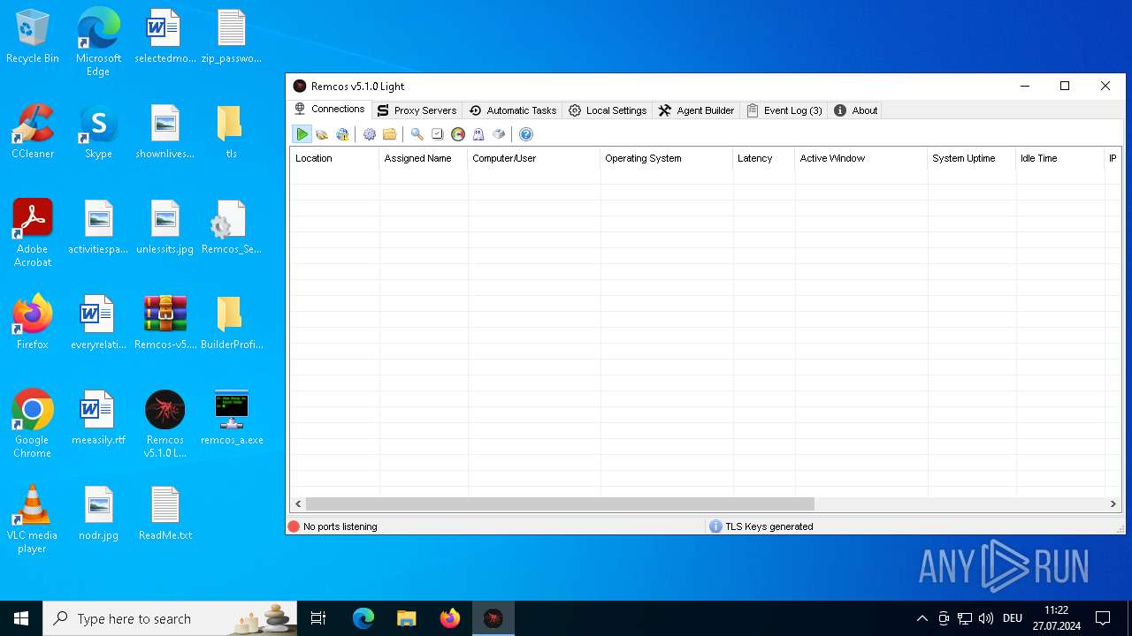Select the tls folder on desktop
Screen dimensions: 1132x636
click(231, 132)
